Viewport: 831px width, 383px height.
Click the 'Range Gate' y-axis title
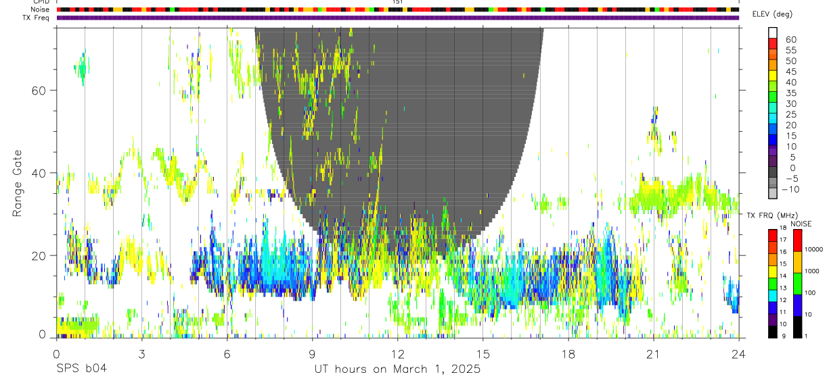click(18, 182)
